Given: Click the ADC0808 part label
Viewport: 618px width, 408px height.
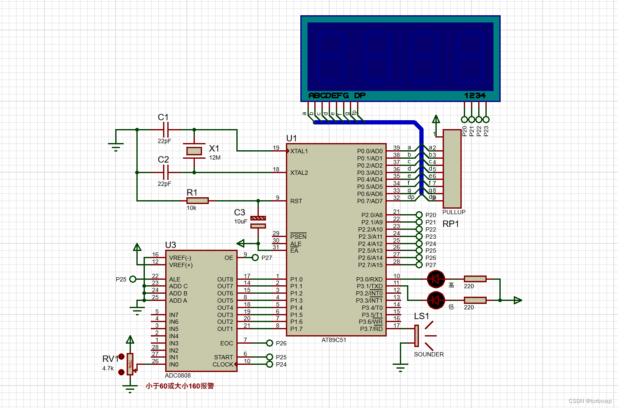Looking at the screenshot, I should click(178, 375).
